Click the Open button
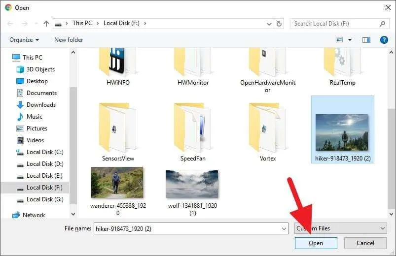Screen dimensions: 396x256 316,243
